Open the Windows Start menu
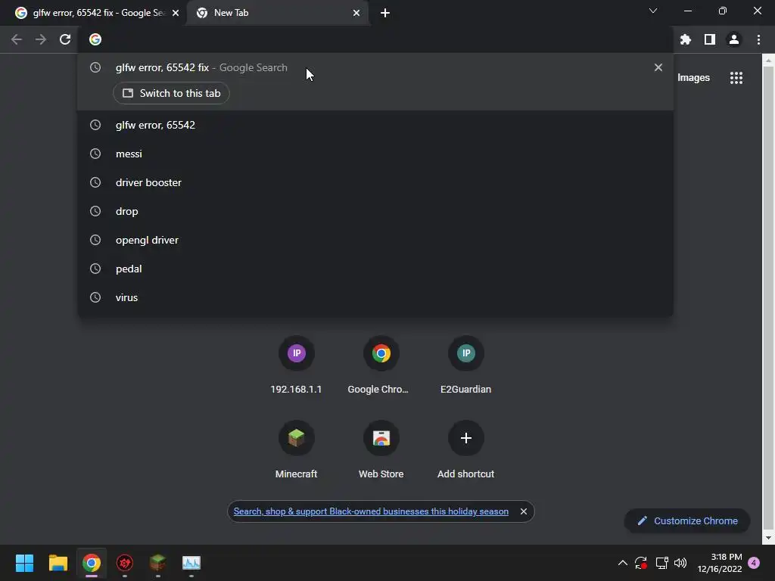 (x=24, y=563)
